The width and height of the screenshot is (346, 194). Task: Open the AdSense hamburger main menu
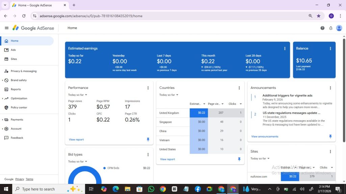[6, 28]
